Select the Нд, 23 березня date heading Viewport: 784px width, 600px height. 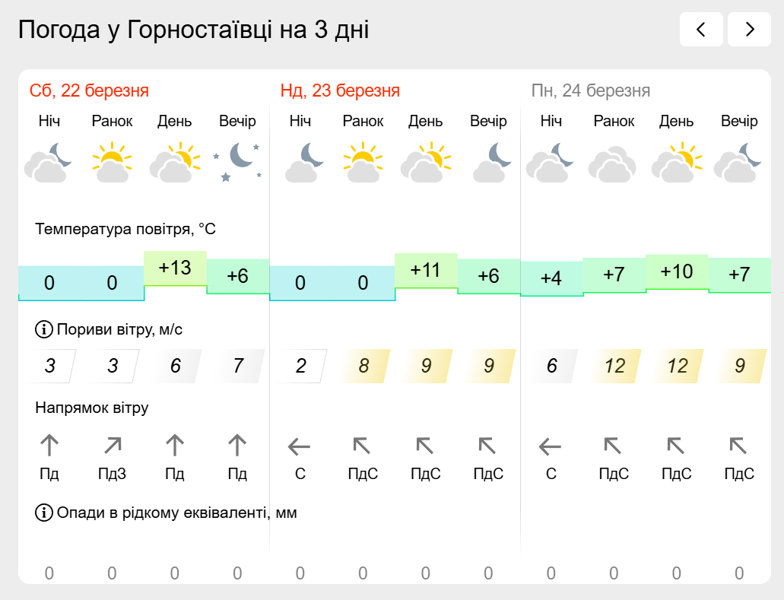pos(340,90)
